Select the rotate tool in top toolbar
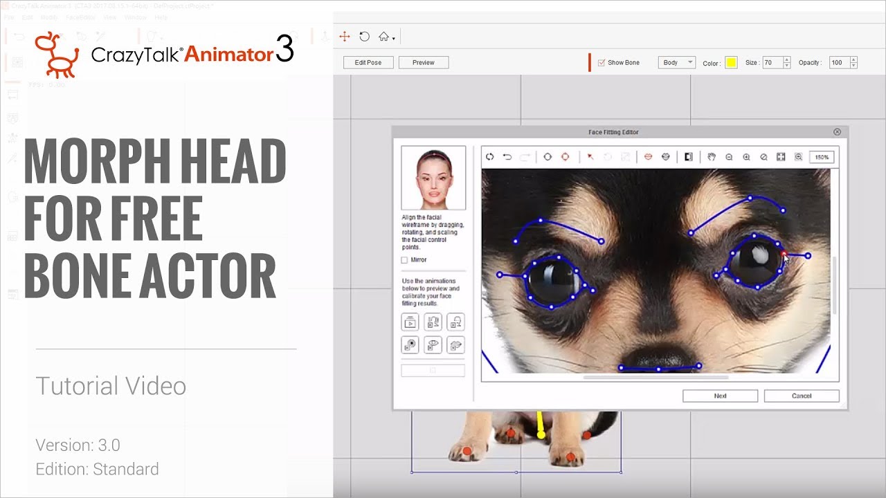This screenshot has height=498, width=886. point(364,37)
